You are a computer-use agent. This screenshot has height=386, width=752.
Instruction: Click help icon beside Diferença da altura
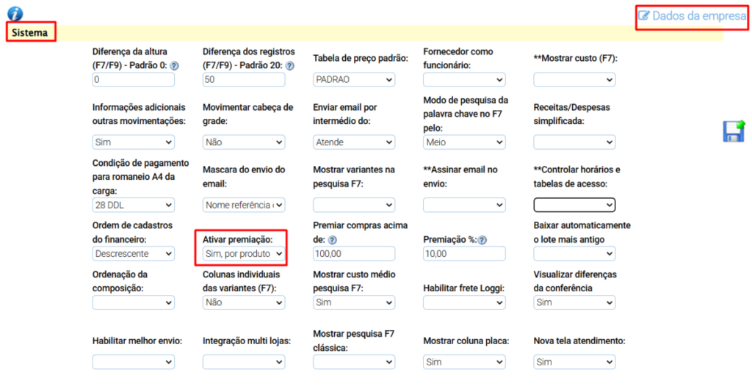(174, 67)
